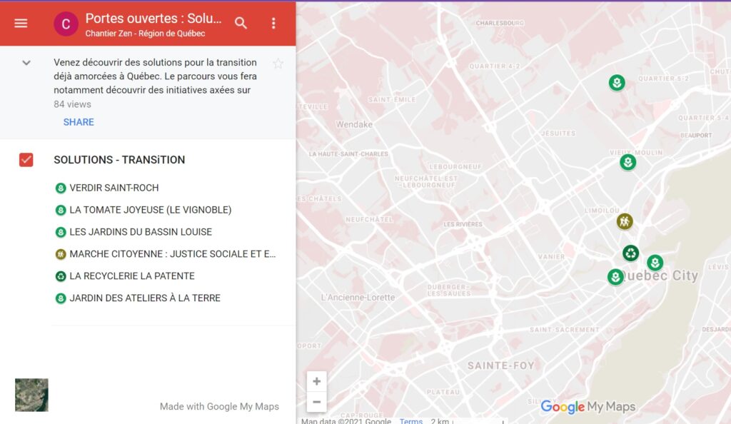Uncheck the SOLUTIONS - TRANSITION layer checkbox
This screenshot has width=731, height=424.
[x=26, y=159]
